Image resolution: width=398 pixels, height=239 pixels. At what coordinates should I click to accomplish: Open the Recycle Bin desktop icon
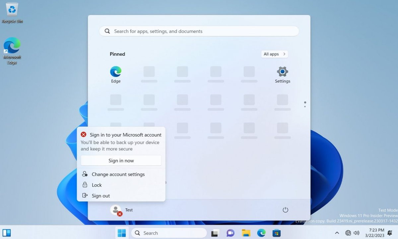[x=12, y=13]
